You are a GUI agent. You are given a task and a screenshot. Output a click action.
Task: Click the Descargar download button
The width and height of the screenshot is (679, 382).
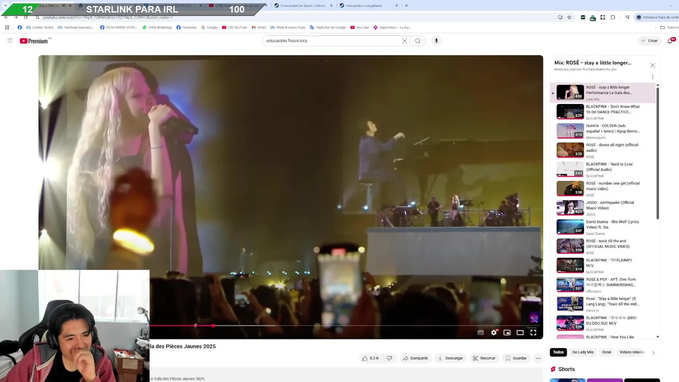450,358
